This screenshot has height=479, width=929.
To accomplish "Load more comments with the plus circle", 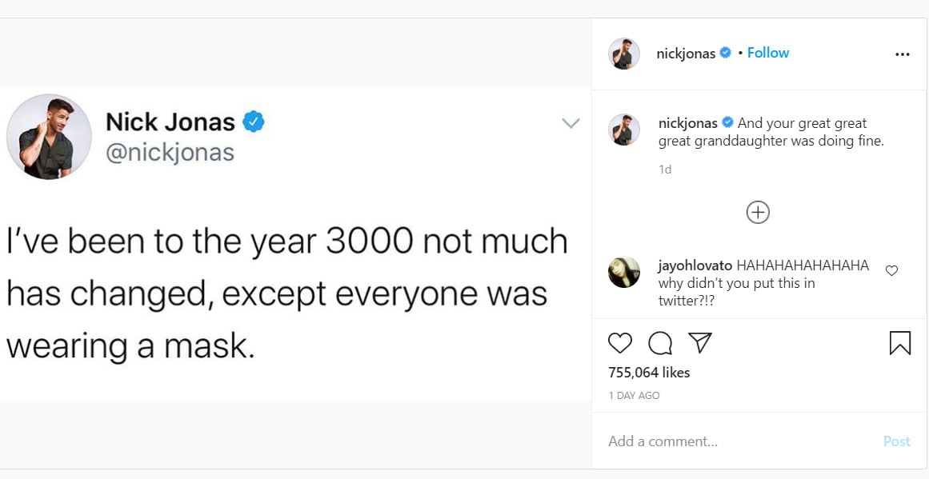I will (x=758, y=212).
